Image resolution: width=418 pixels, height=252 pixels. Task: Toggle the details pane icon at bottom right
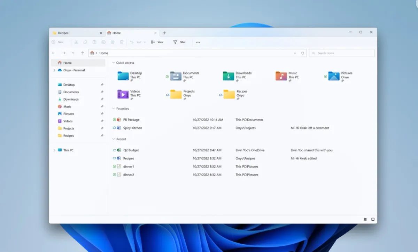(x=365, y=219)
